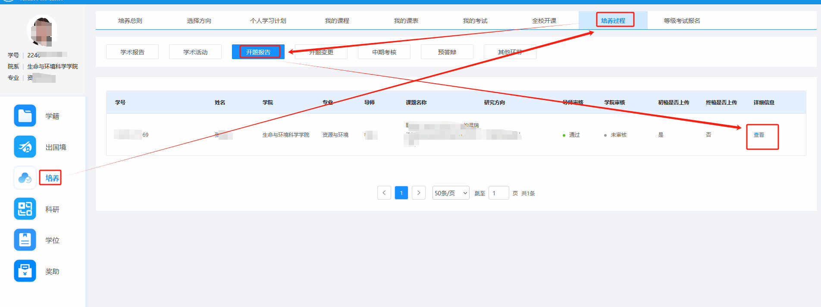
Task: Click 查看 link for detailed info
Action: (758, 135)
